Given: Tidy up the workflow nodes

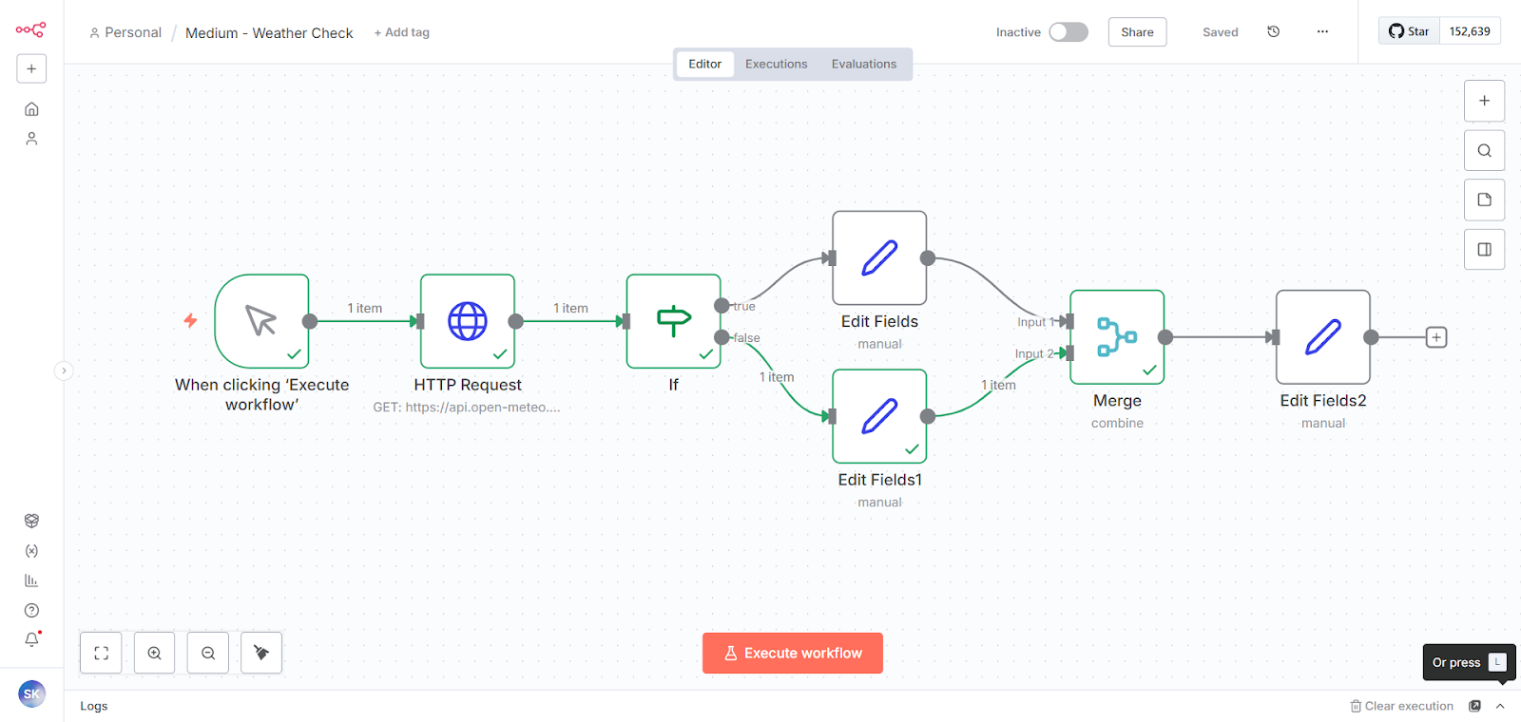Looking at the screenshot, I should [261, 654].
